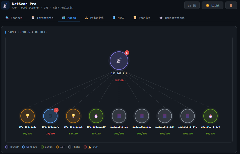Viewport: 240px width, 154px height.
Task: Click the Mappa Topologia di Rete heading
Action: point(27,32)
